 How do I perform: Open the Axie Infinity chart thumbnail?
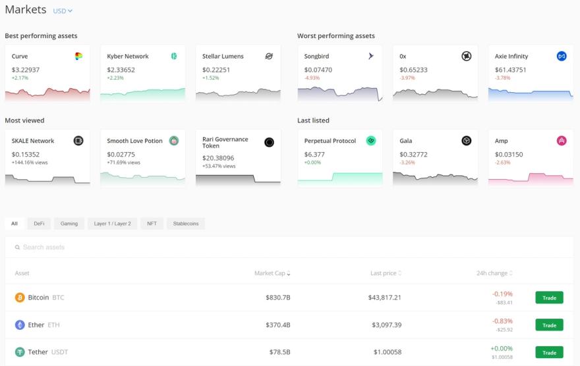coord(531,94)
